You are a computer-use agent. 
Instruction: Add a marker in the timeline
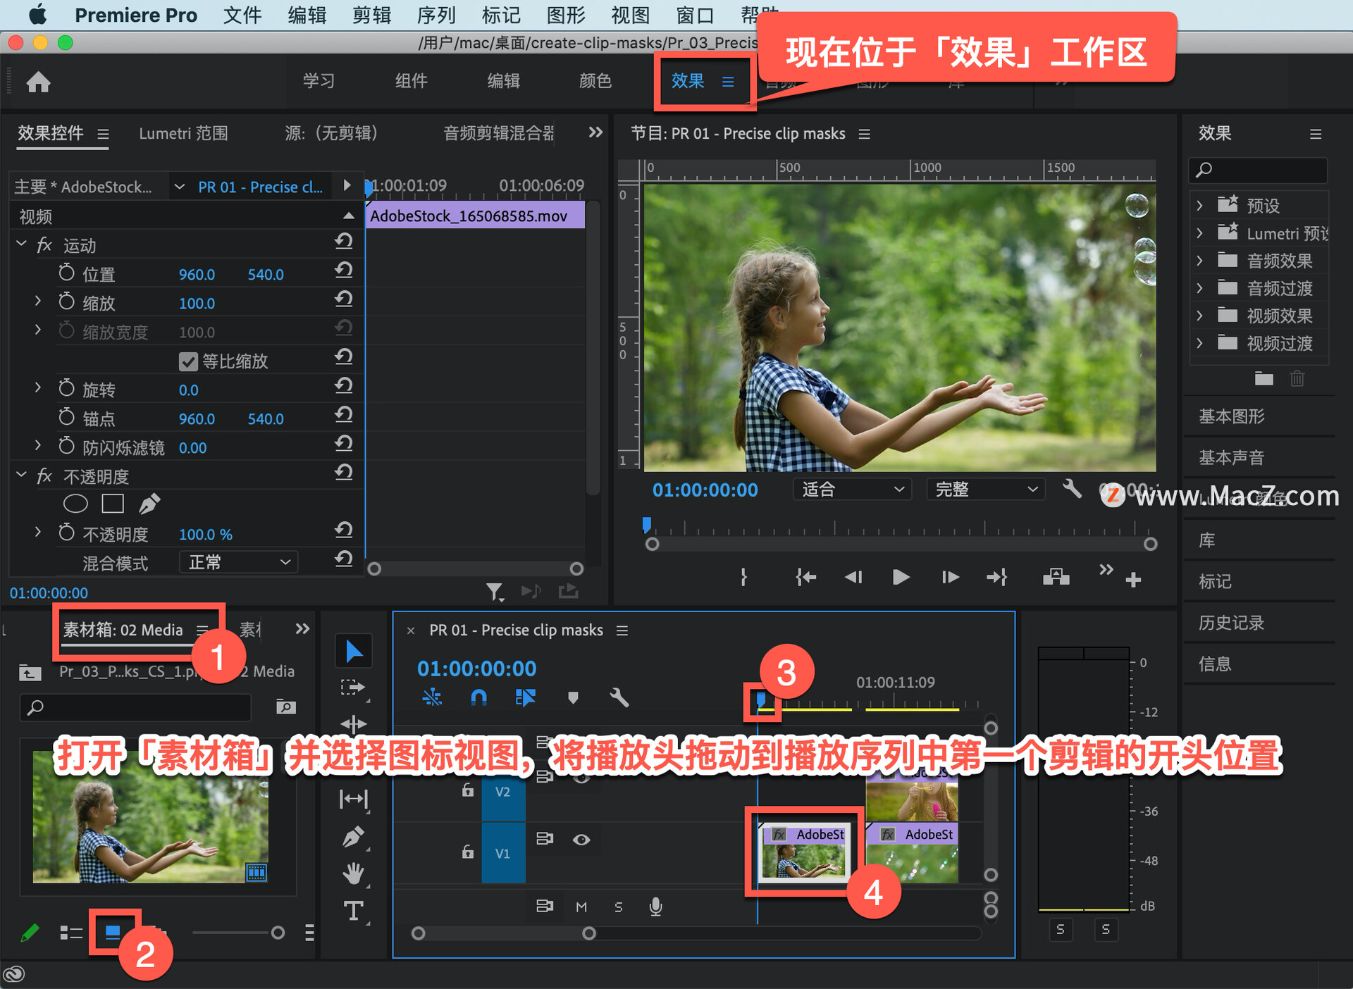pos(573,697)
